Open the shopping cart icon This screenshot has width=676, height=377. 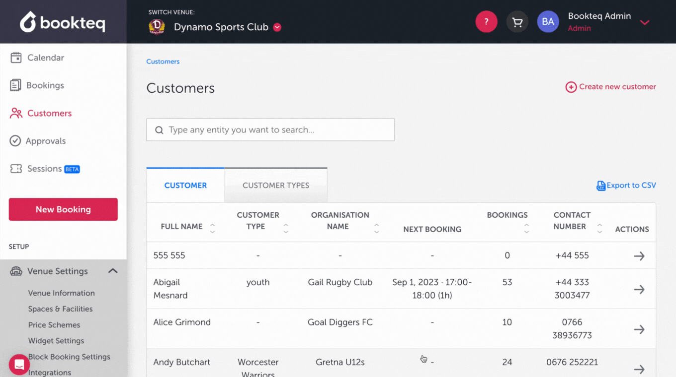coord(517,22)
